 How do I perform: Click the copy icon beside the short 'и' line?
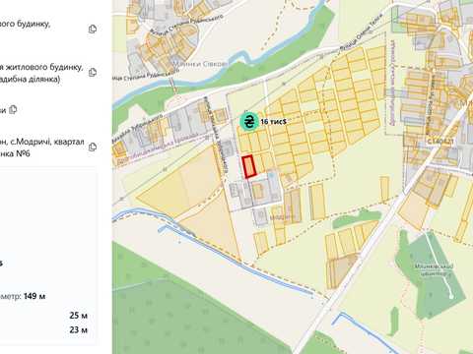pos(13,109)
